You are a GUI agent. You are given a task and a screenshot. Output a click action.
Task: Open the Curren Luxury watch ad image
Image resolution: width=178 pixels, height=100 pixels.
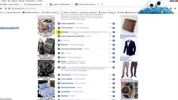pos(46,68)
